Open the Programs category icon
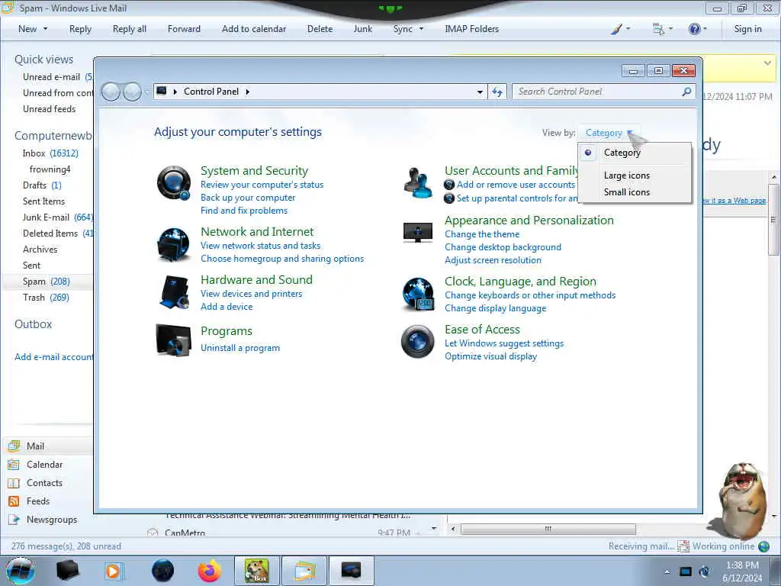The width and height of the screenshot is (781, 586). tap(173, 340)
